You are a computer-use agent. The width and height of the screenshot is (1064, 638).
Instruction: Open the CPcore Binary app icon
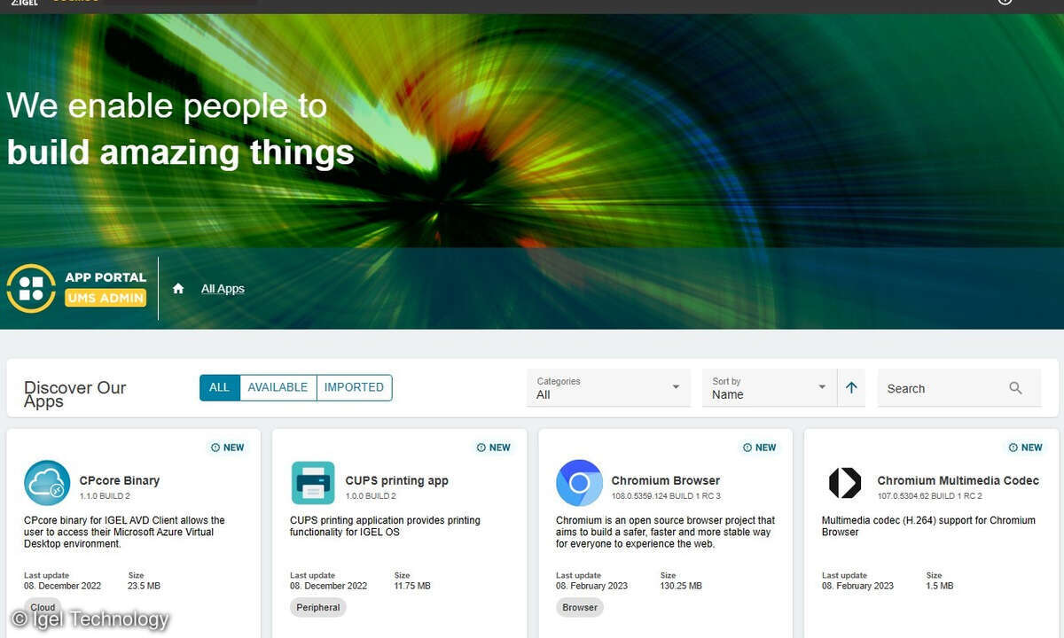[47, 483]
